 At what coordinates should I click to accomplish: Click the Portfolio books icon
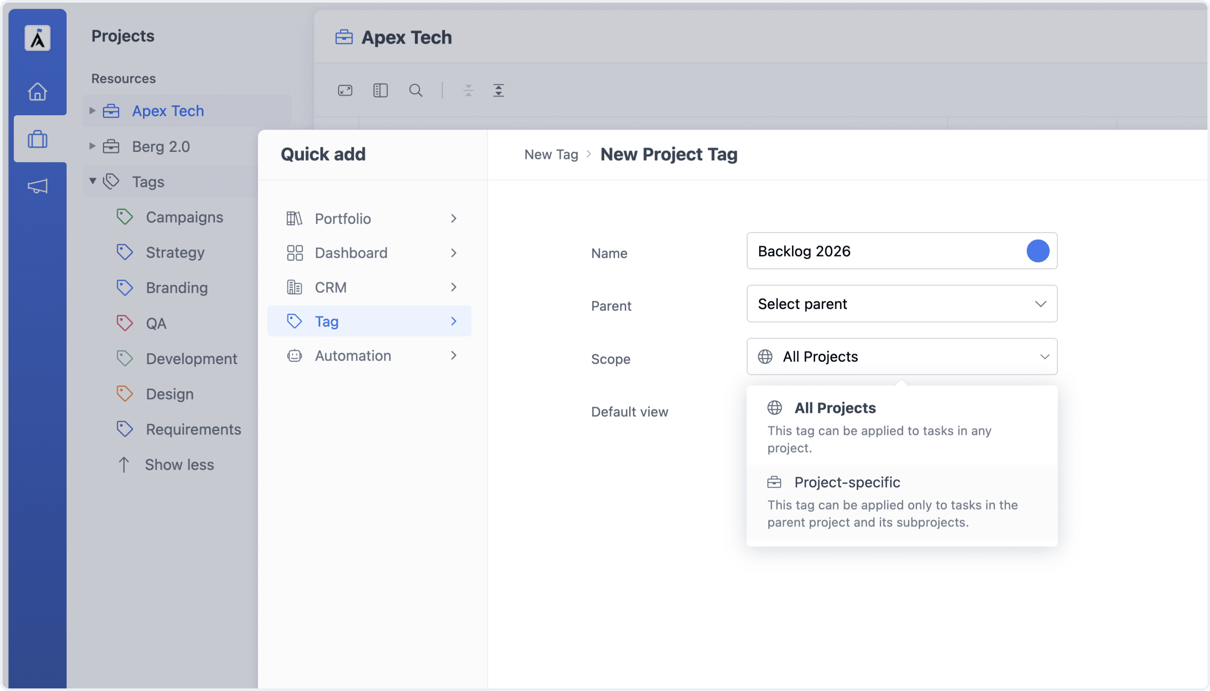click(294, 218)
